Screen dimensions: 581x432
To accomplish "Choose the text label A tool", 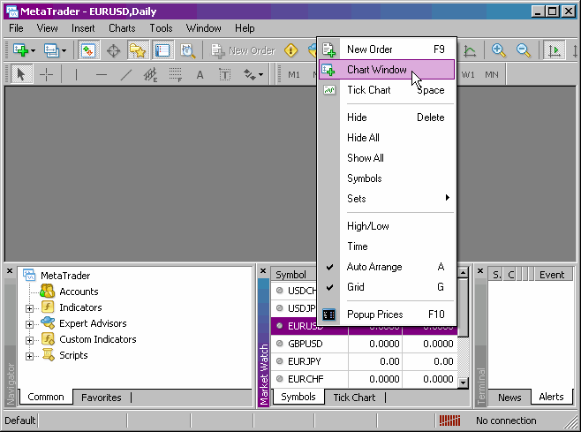I will click(x=200, y=74).
